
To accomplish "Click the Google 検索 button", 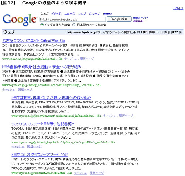I will (119, 19).
